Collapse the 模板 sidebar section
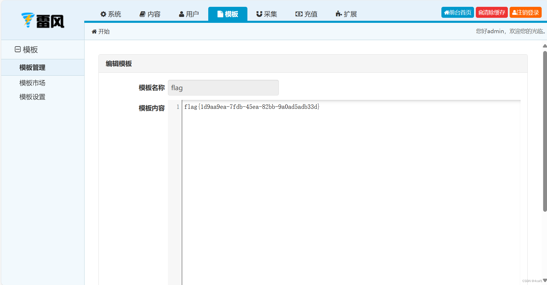This screenshot has width=547, height=285. coord(18,49)
